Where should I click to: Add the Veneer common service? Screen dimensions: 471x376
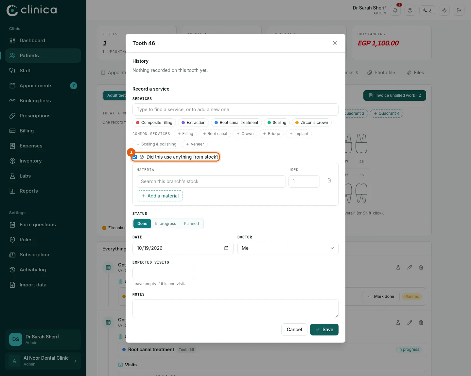pyautogui.click(x=195, y=144)
